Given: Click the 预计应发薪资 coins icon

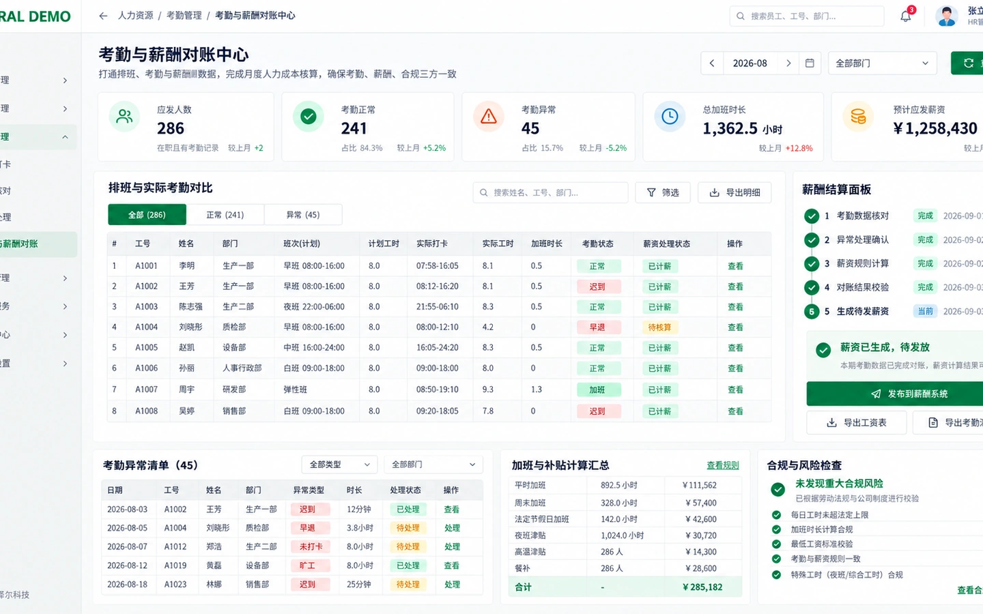Looking at the screenshot, I should (x=858, y=117).
